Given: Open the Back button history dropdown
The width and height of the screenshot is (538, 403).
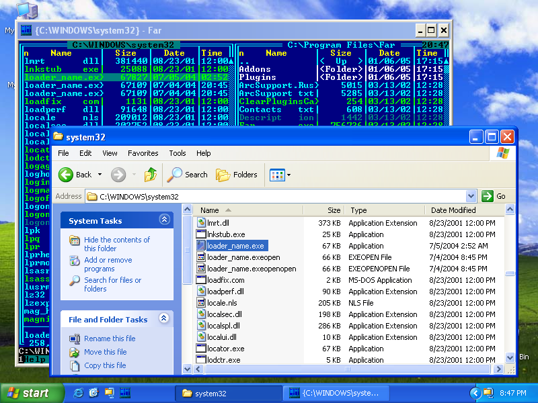Looking at the screenshot, I should [x=100, y=175].
